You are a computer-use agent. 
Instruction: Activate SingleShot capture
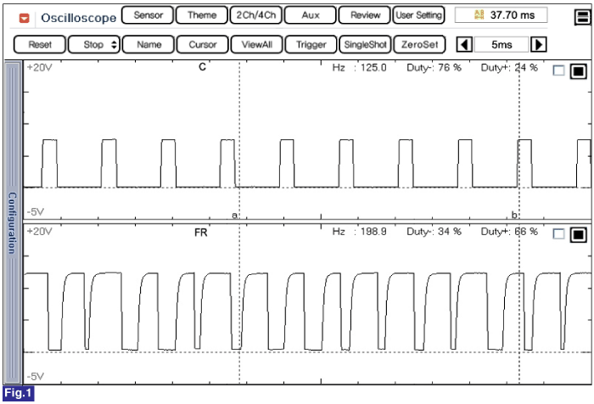365,45
